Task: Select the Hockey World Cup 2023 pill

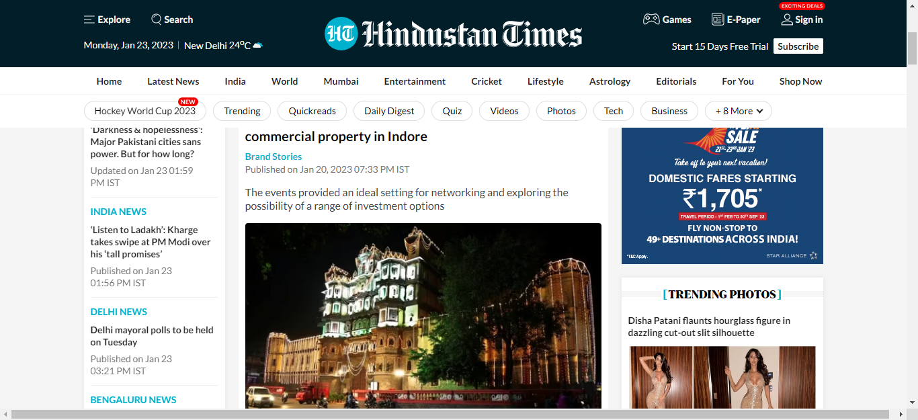Action: (x=144, y=111)
